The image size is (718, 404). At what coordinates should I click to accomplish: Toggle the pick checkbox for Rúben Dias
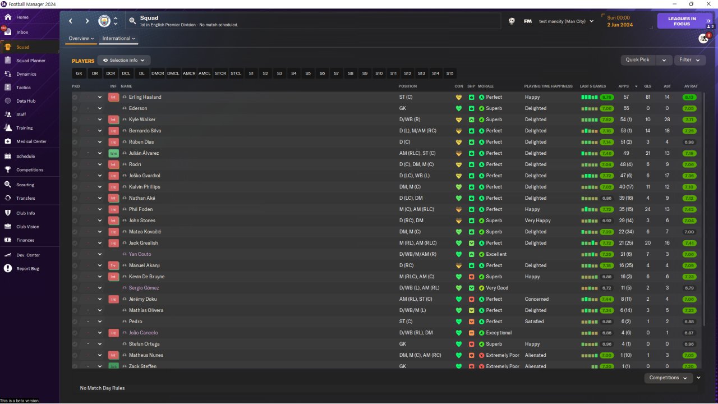[75, 142]
